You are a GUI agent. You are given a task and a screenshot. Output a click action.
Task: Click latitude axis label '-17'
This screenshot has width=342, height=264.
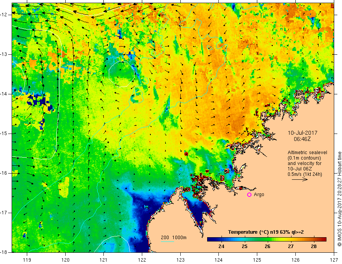click(x=4, y=213)
